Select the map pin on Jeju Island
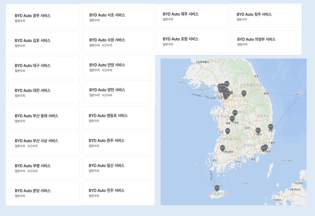 pos(217,188)
